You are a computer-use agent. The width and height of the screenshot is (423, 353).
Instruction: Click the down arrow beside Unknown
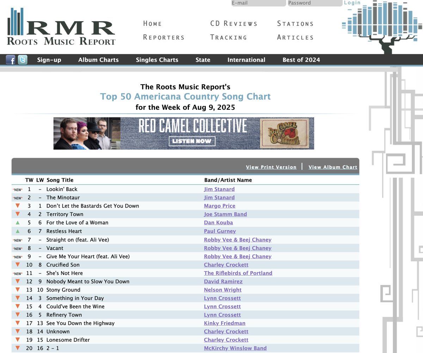(x=18, y=331)
